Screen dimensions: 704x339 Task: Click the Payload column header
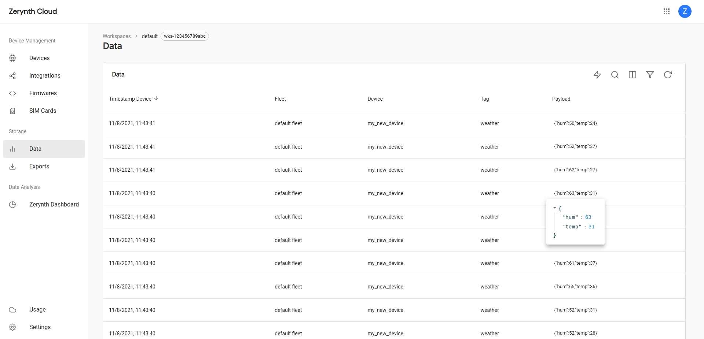click(561, 99)
